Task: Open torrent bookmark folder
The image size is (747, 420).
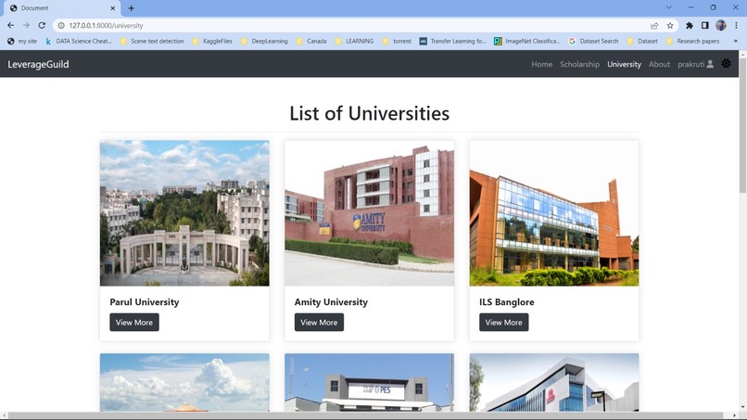Action: click(397, 41)
